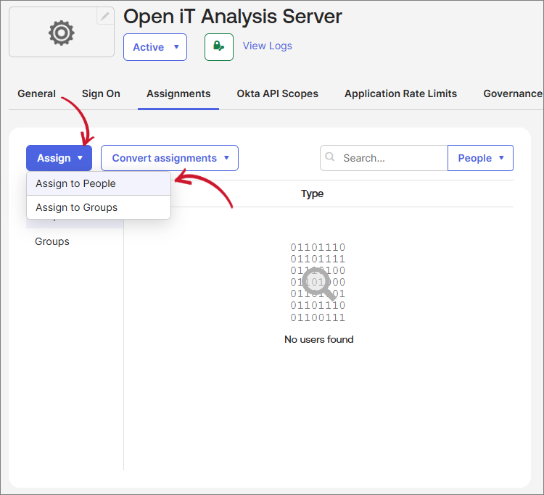Click the pencil edit icon on the app logo
544x495 pixels.
pos(105,16)
